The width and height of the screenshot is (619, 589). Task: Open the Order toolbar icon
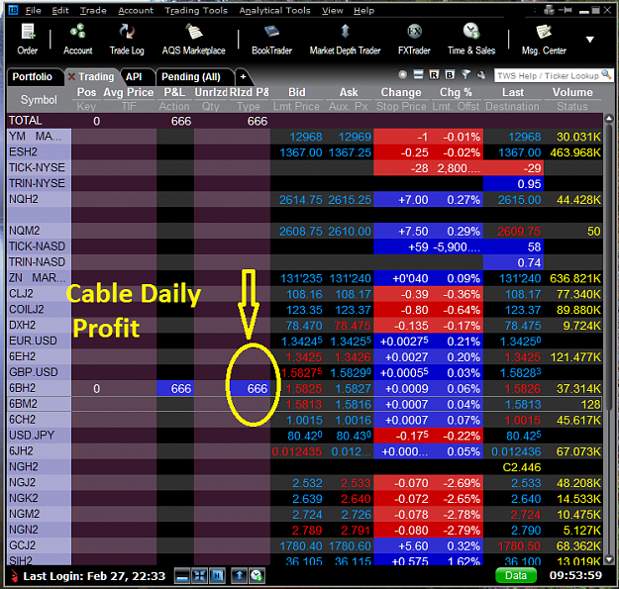coord(28,39)
